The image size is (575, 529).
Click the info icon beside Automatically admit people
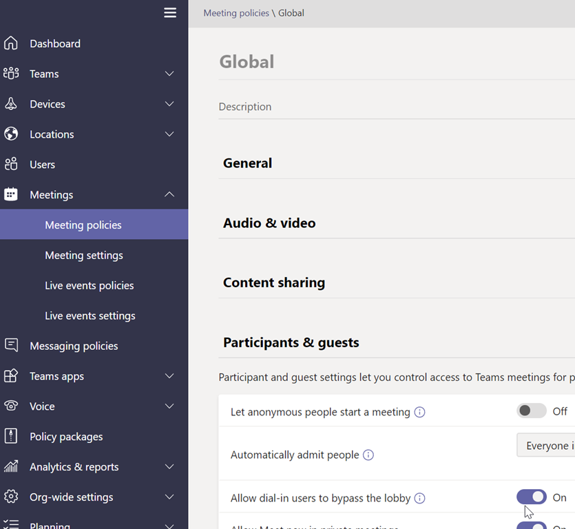pos(368,455)
